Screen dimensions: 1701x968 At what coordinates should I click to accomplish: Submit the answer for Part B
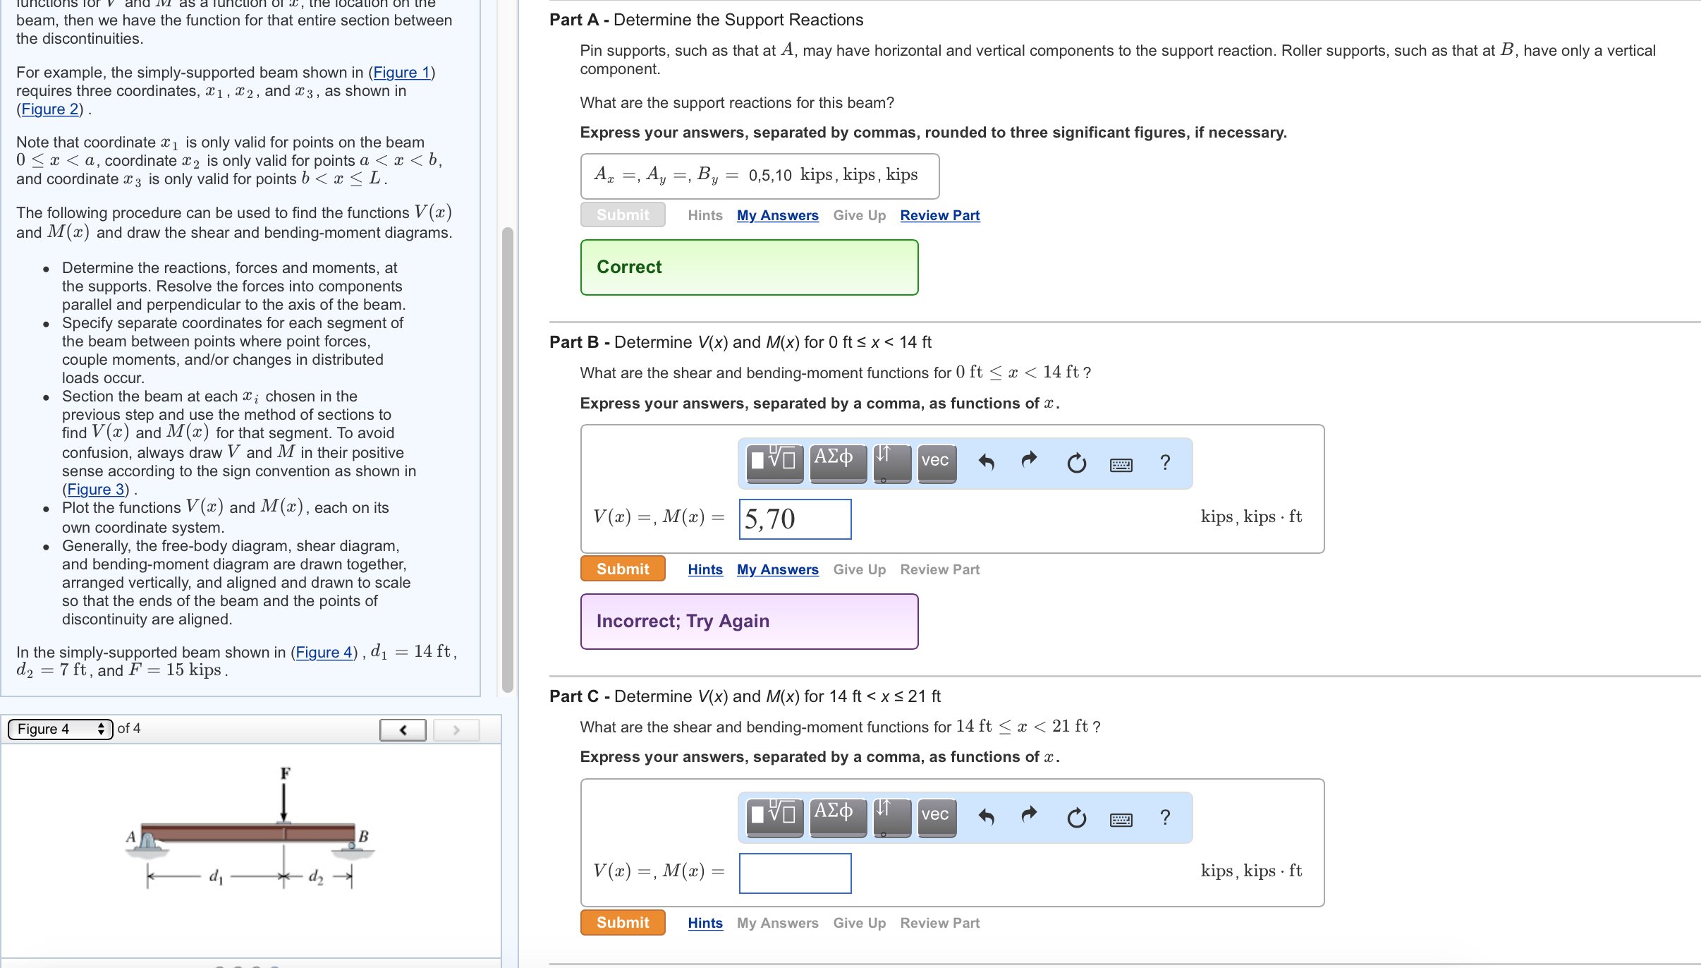point(623,569)
